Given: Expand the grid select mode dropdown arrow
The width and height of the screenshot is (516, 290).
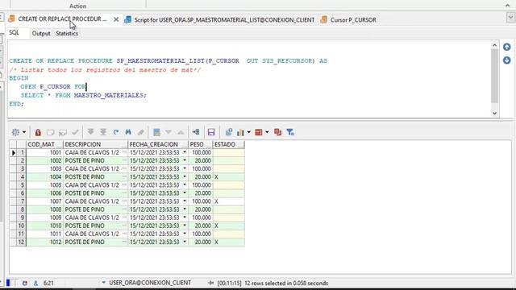Looking at the screenshot, I should pyautogui.click(x=24, y=132).
